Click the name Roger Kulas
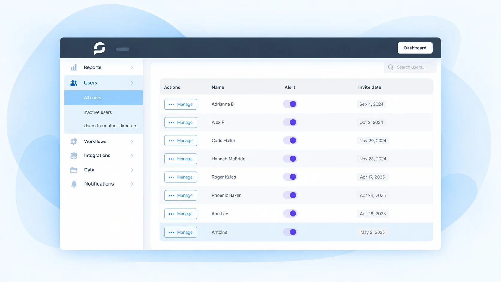The width and height of the screenshot is (501, 282). coord(224,177)
